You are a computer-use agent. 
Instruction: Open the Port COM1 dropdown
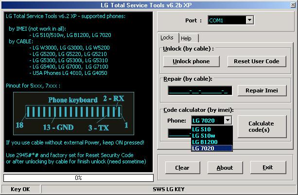pos(249,20)
